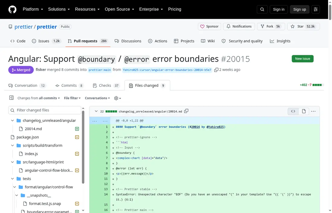Copy the head branch name icon
This screenshot has width=332, height=213.
click(x=216, y=70)
